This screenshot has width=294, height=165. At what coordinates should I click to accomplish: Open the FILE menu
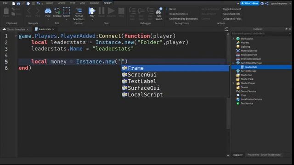[x=6, y=3]
